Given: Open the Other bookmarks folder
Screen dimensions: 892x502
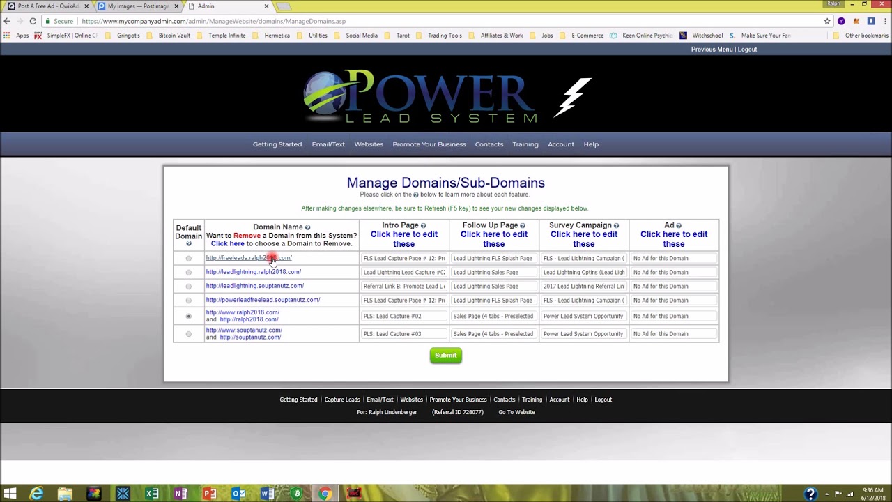Looking at the screenshot, I should [x=861, y=36].
